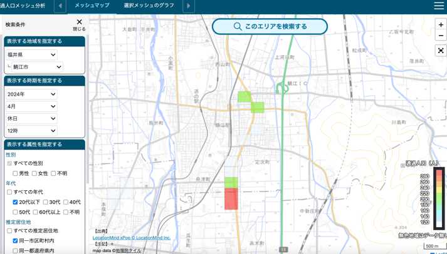This screenshot has width=447, height=254.
Task: Open the hamburger menu in the header
Action: (439, 6)
